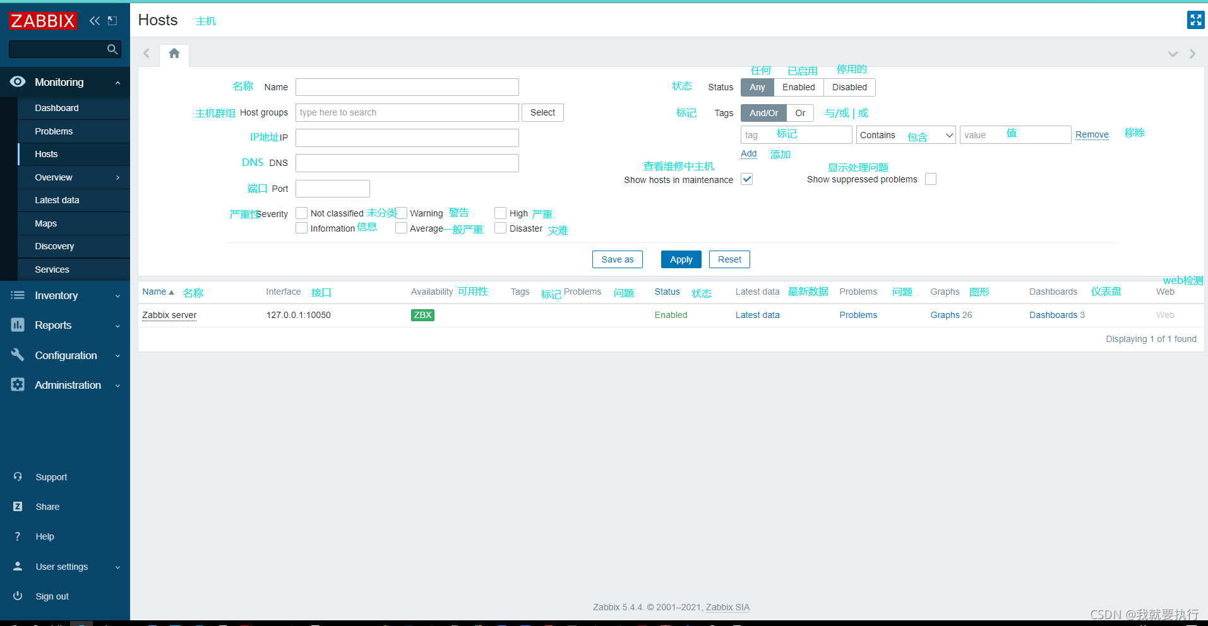Collapse filter with down chevron
Image resolution: width=1208 pixels, height=626 pixels.
[x=1173, y=54]
